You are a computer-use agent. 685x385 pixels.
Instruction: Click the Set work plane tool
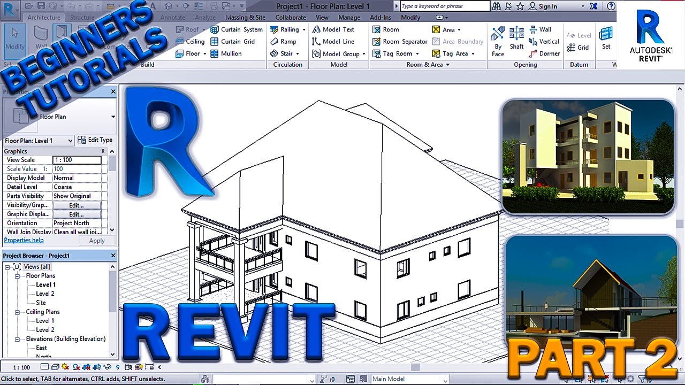pyautogui.click(x=606, y=38)
